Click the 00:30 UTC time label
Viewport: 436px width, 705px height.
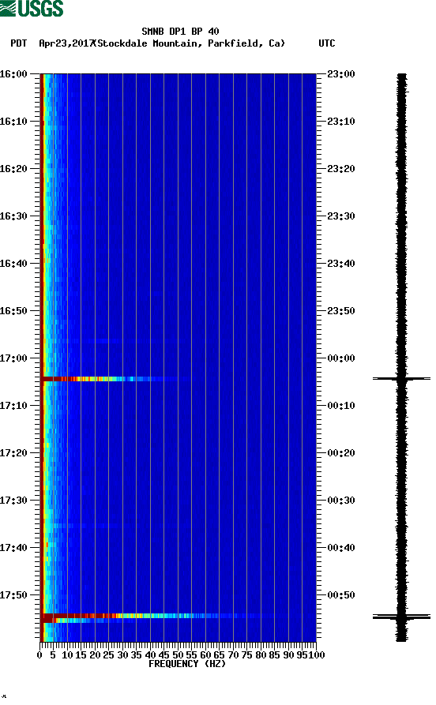coord(341,501)
